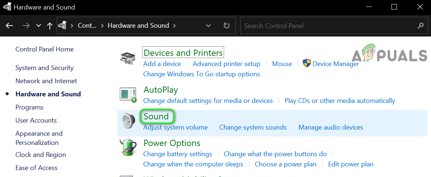Go up one level with up arrow
This screenshot has width=431, height=177.
(50, 26)
